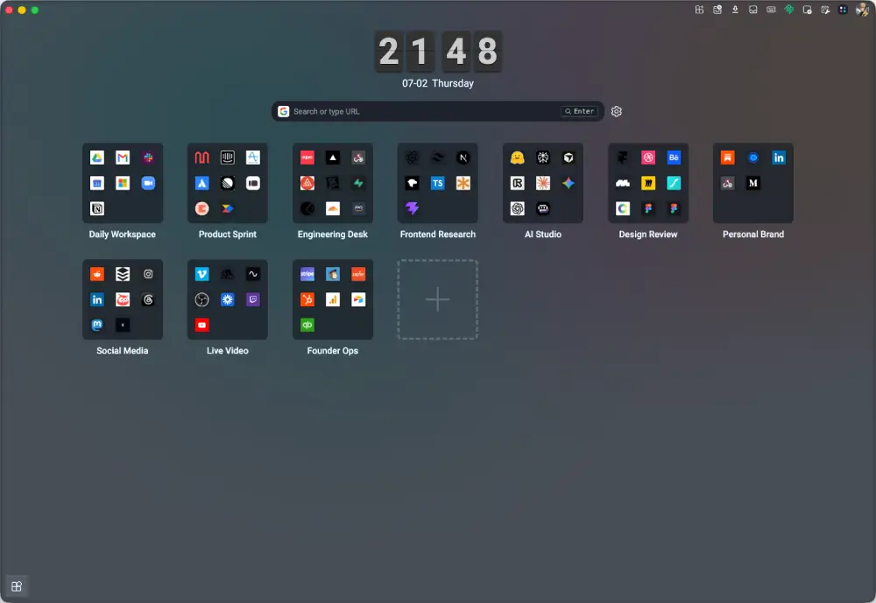Open React icon in Frontend Research

tap(413, 158)
